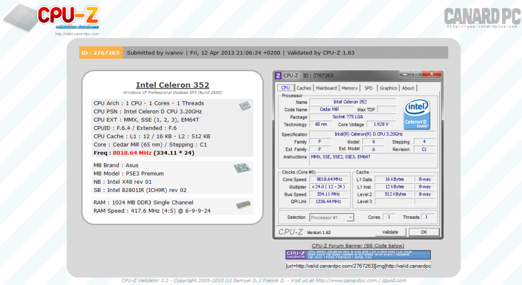Click the SB Intel 82801IR (ICH9R) line

pyautogui.click(x=140, y=190)
